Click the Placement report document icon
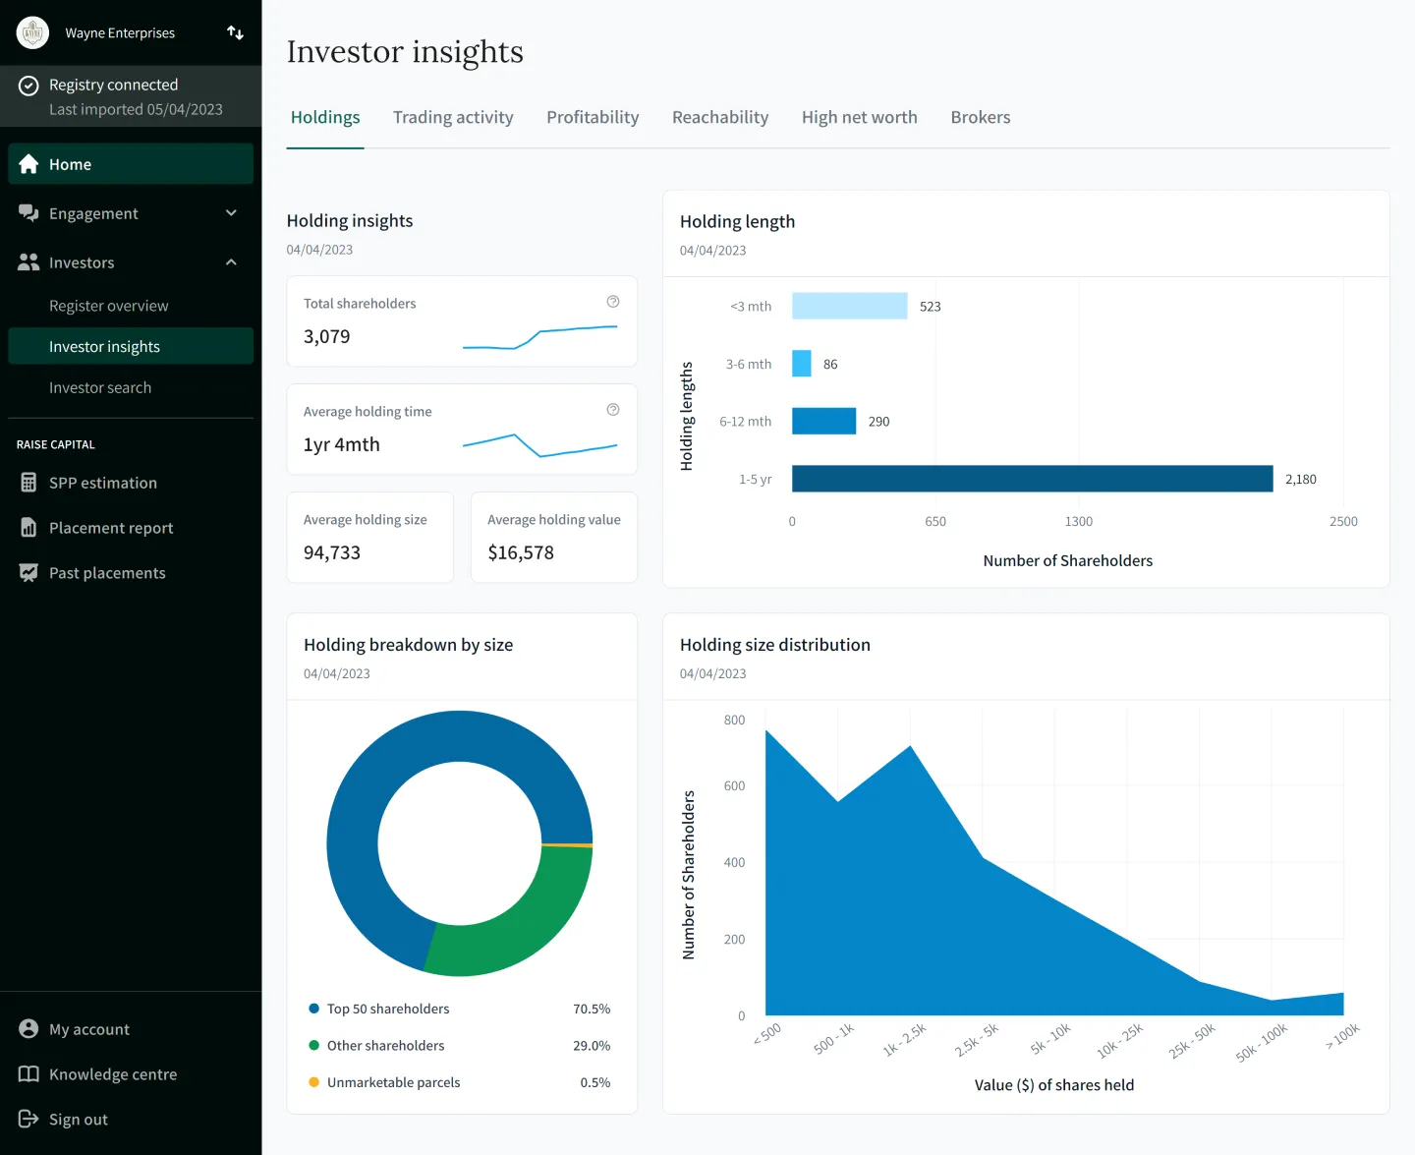The width and height of the screenshot is (1415, 1155). coord(28,528)
